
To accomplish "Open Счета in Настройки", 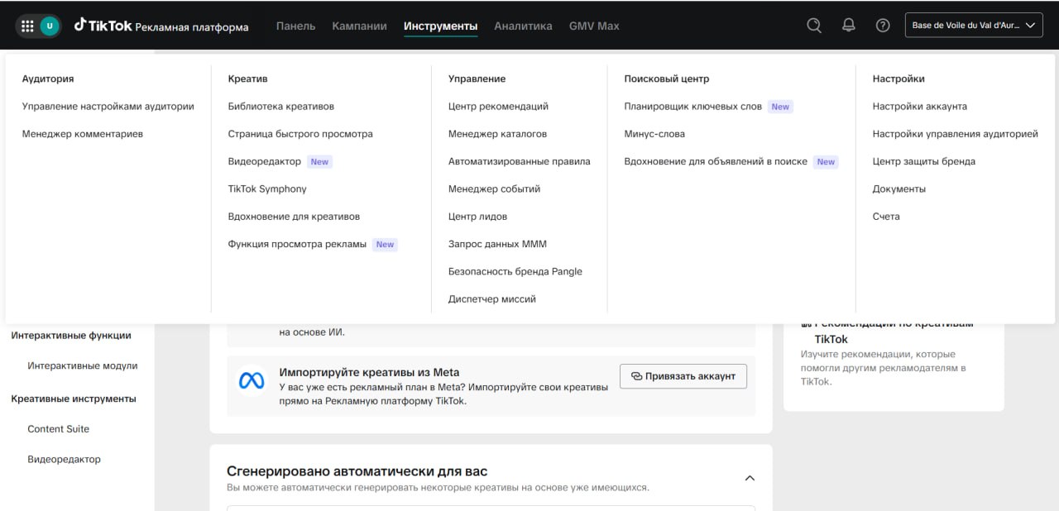I will point(886,217).
